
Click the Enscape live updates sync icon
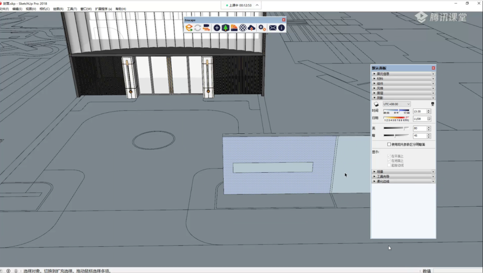tap(198, 28)
